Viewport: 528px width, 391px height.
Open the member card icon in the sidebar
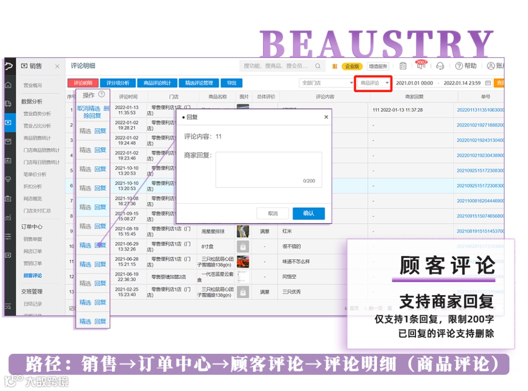click(x=8, y=161)
